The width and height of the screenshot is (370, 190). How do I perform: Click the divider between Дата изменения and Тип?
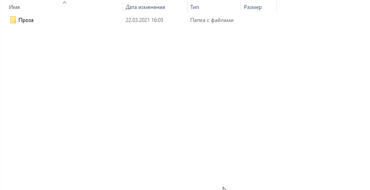point(187,7)
